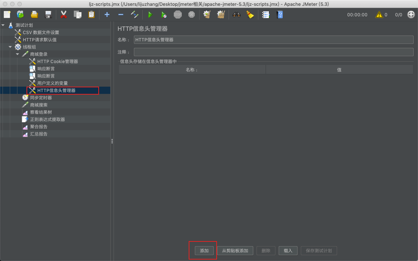
Task: Select 测试计划 root node
Action: coord(24,25)
